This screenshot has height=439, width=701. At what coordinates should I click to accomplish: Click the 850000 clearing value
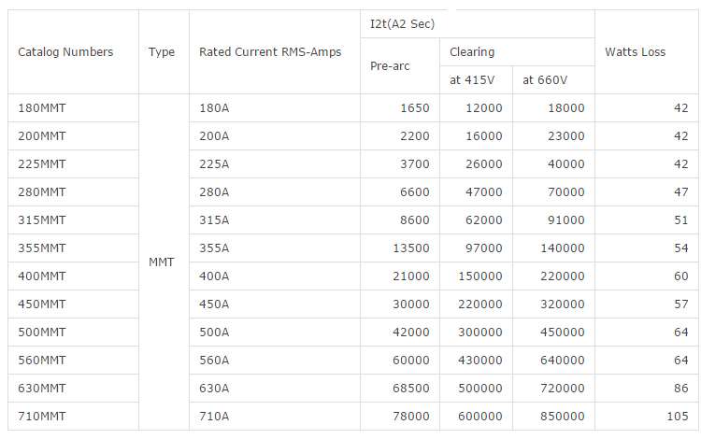pyautogui.click(x=561, y=417)
